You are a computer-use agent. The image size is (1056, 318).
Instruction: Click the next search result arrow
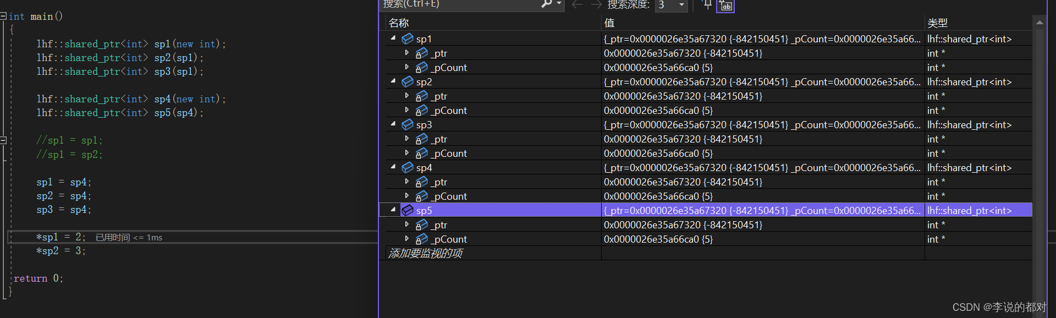pyautogui.click(x=596, y=4)
